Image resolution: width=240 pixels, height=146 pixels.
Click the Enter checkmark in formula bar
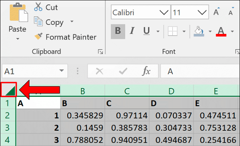[x=123, y=71]
